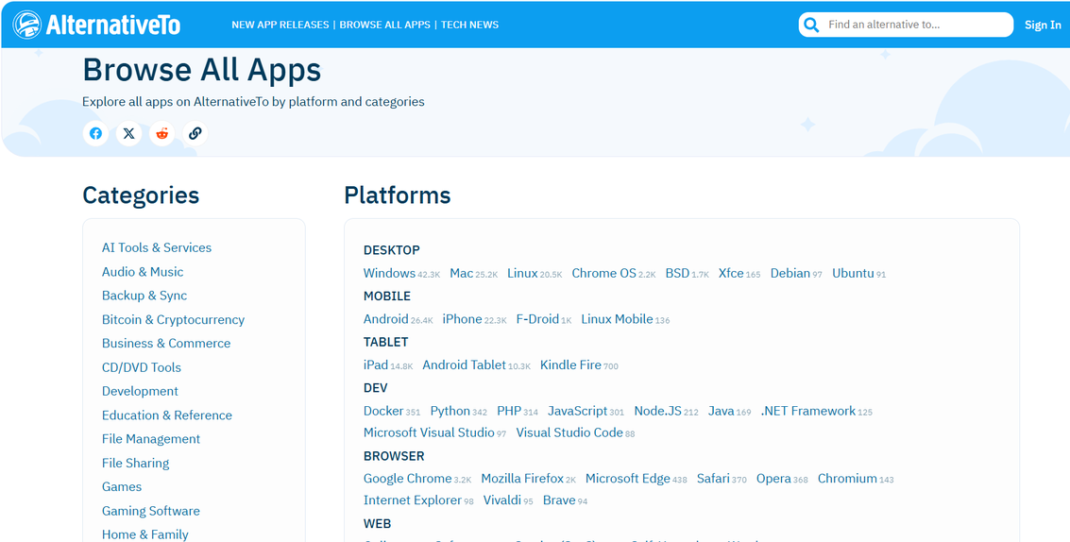Browse PHP apps
This screenshot has width=1070, height=542.
click(509, 411)
